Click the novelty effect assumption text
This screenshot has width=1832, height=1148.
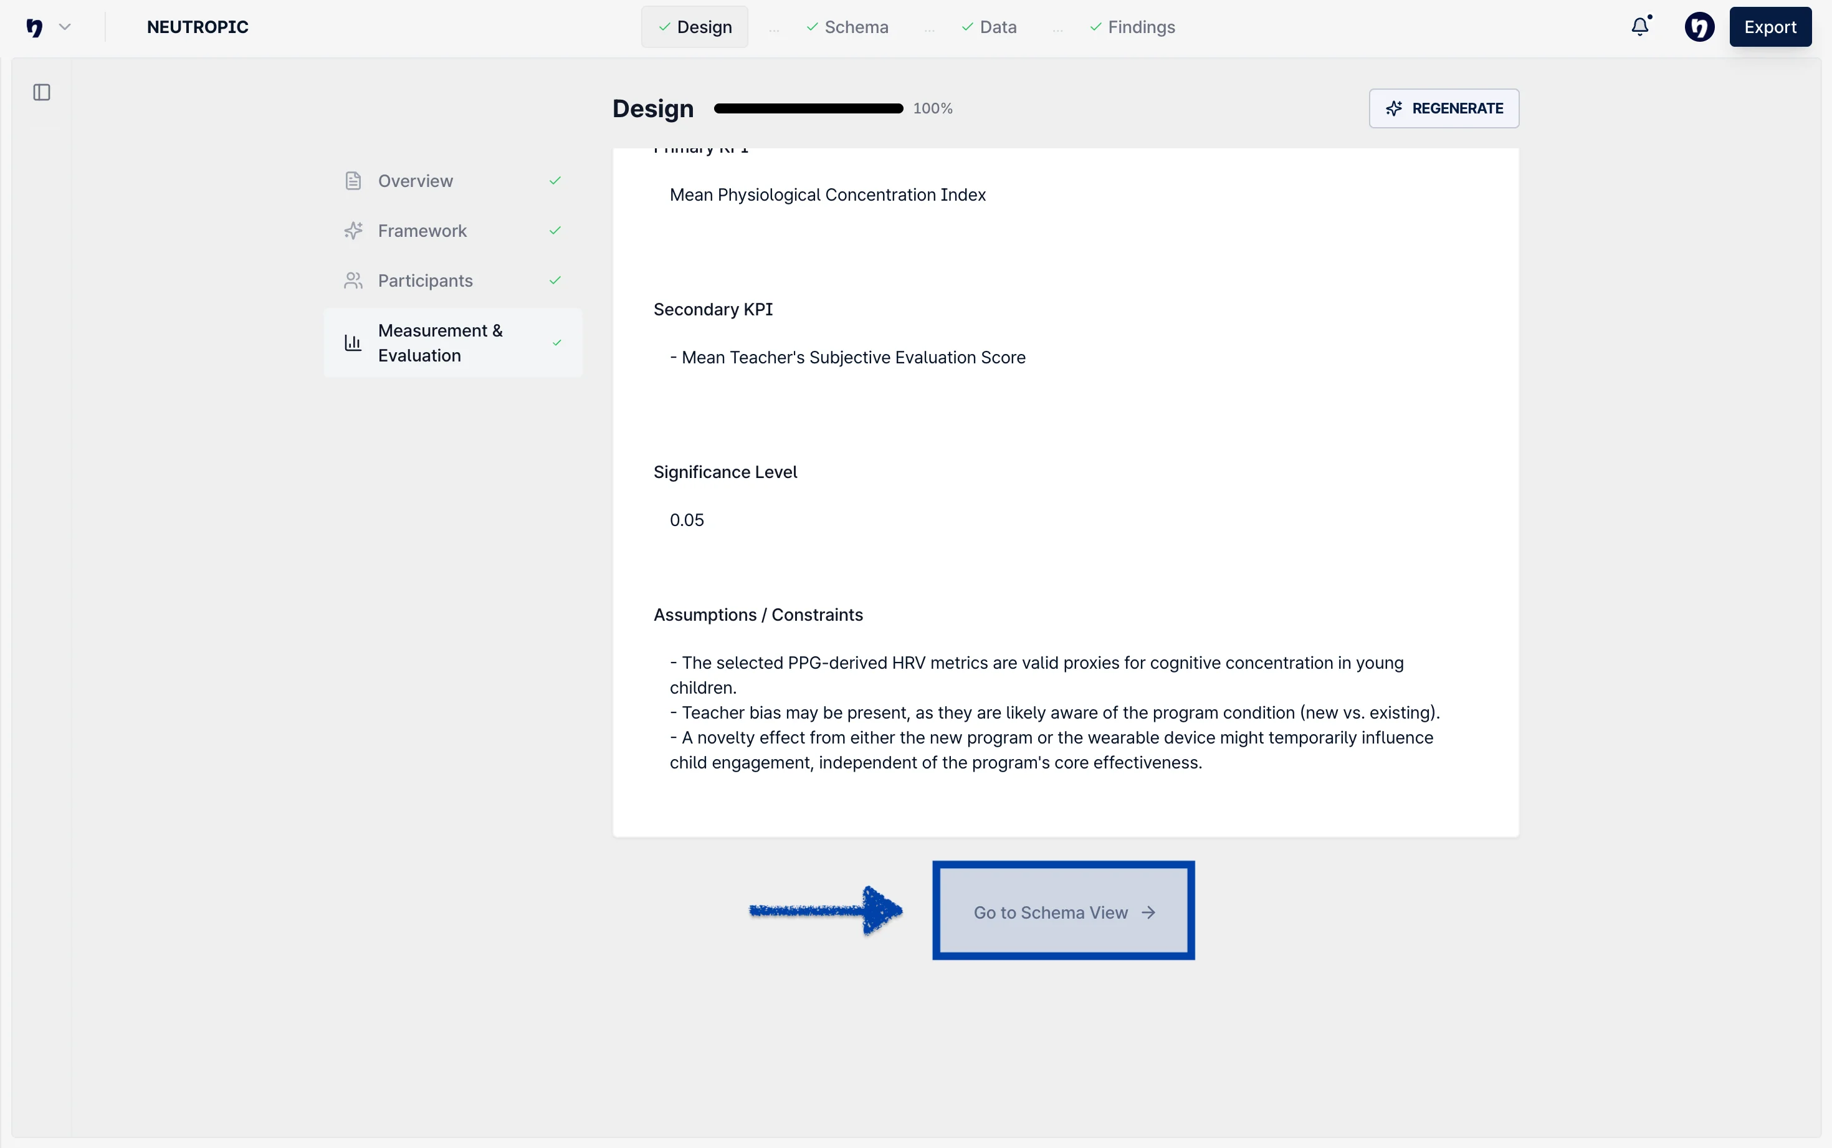pos(1051,750)
